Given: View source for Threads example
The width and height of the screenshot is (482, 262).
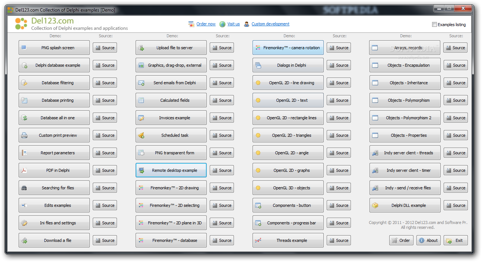Looking at the screenshot, I should [339, 240].
